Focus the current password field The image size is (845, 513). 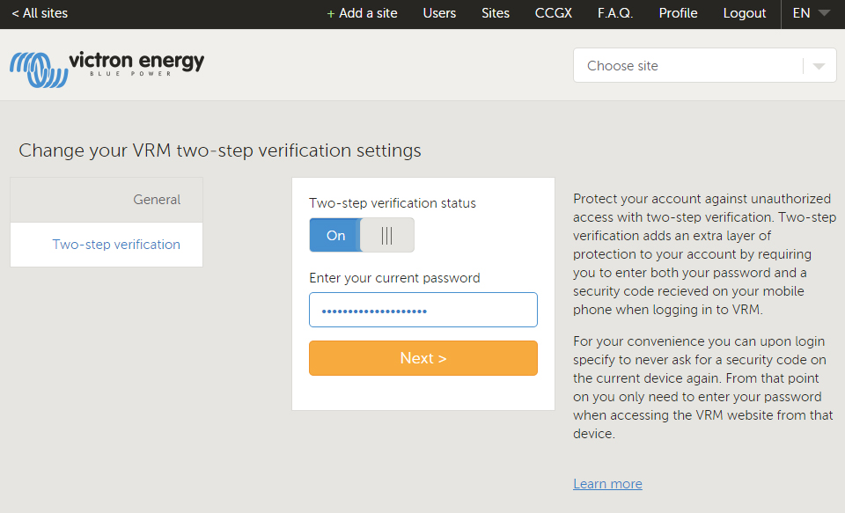(x=422, y=311)
